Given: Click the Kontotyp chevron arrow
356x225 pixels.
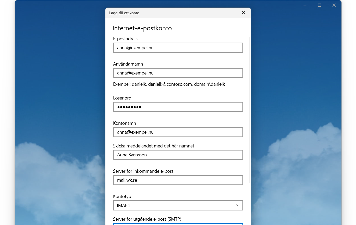Looking at the screenshot, I should point(238,205).
